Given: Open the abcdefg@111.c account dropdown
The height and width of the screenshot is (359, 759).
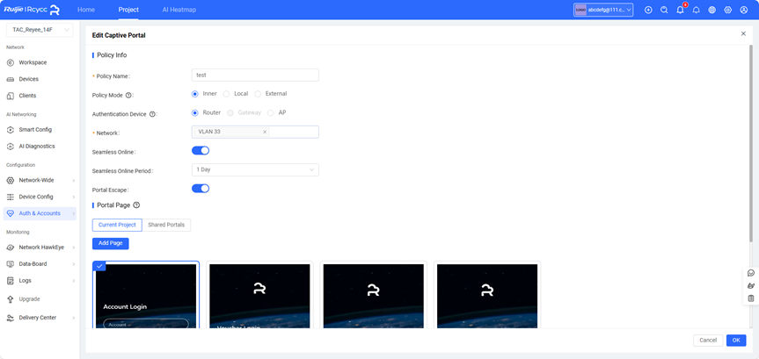Looking at the screenshot, I should [x=603, y=10].
